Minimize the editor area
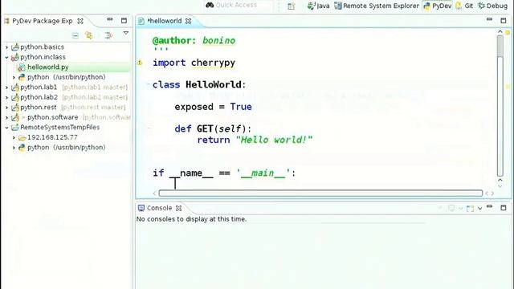 point(489,19)
